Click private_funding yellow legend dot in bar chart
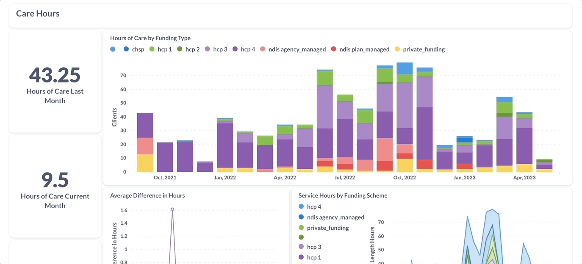582x264 pixels. pyautogui.click(x=397, y=49)
